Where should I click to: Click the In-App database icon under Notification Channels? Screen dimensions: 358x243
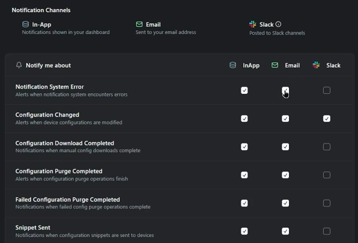point(26,24)
